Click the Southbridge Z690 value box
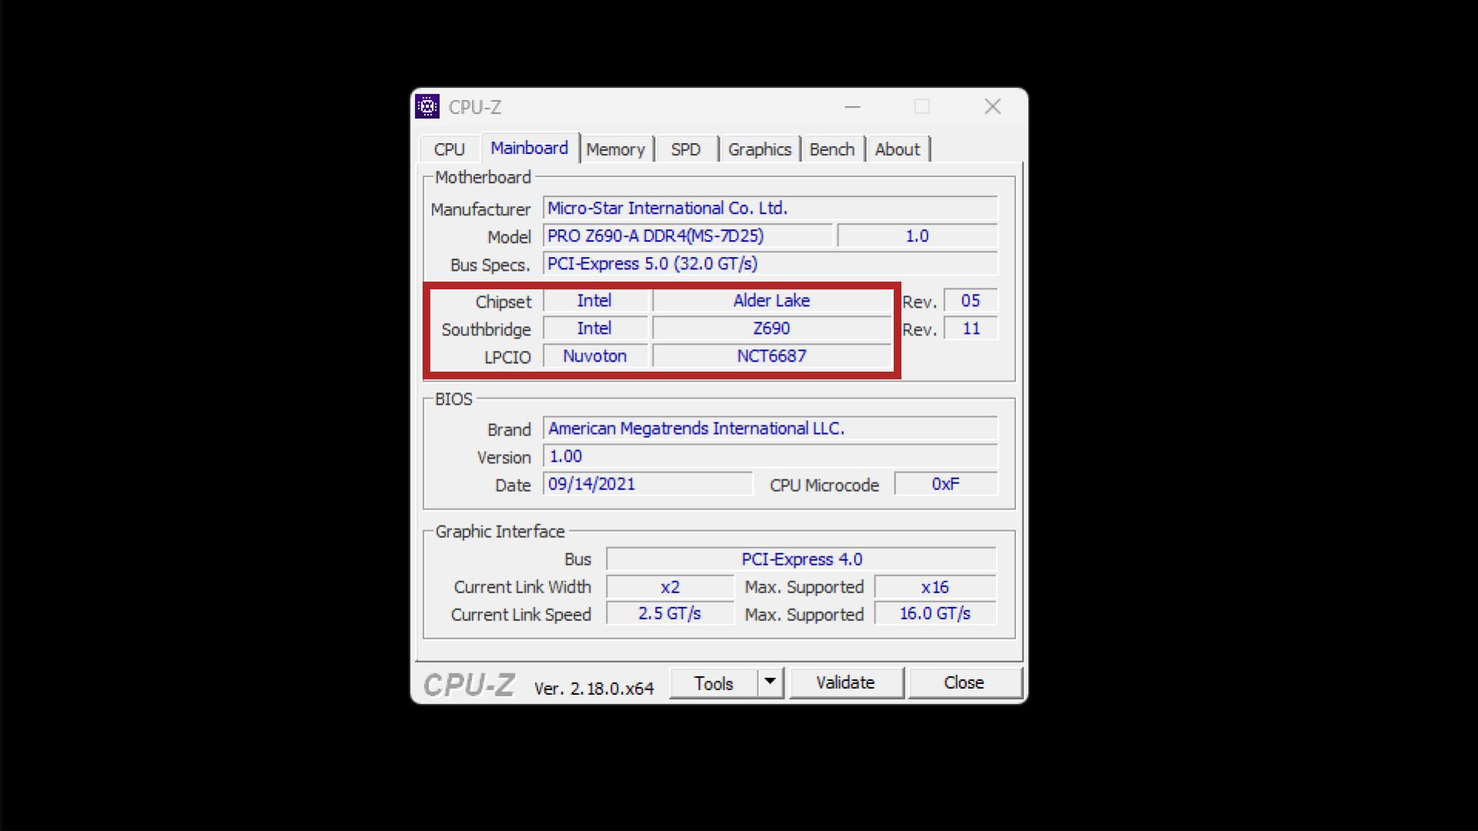The height and width of the screenshot is (831, 1478). point(771,329)
